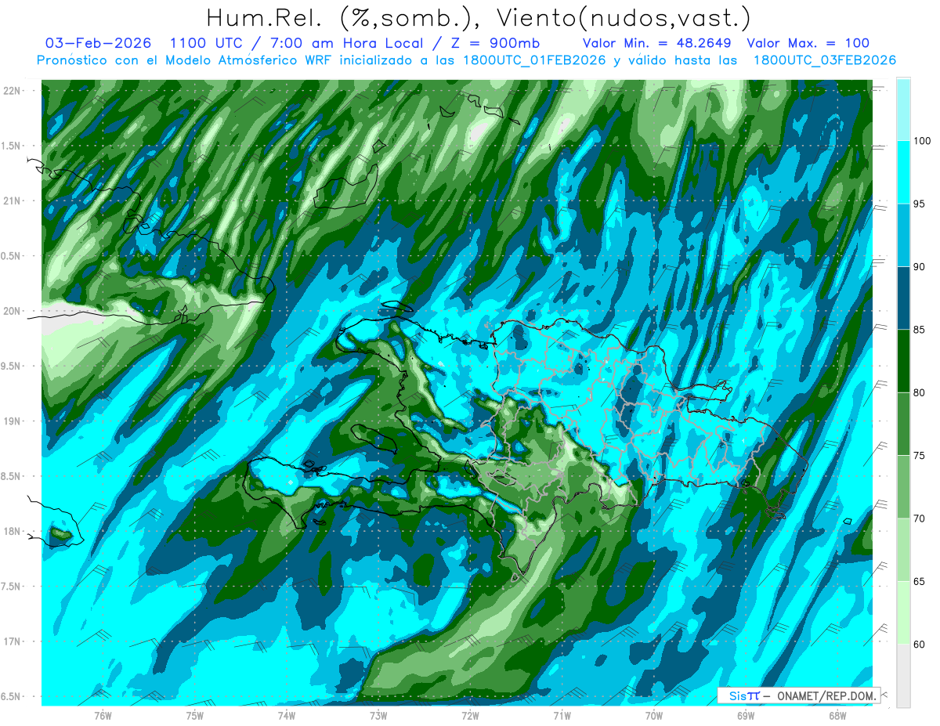Click the "Valor Max. = 100" text
Viewport: 940px width, 726px height.
(x=808, y=43)
